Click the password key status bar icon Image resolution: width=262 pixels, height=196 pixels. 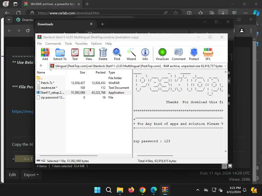tap(43, 161)
